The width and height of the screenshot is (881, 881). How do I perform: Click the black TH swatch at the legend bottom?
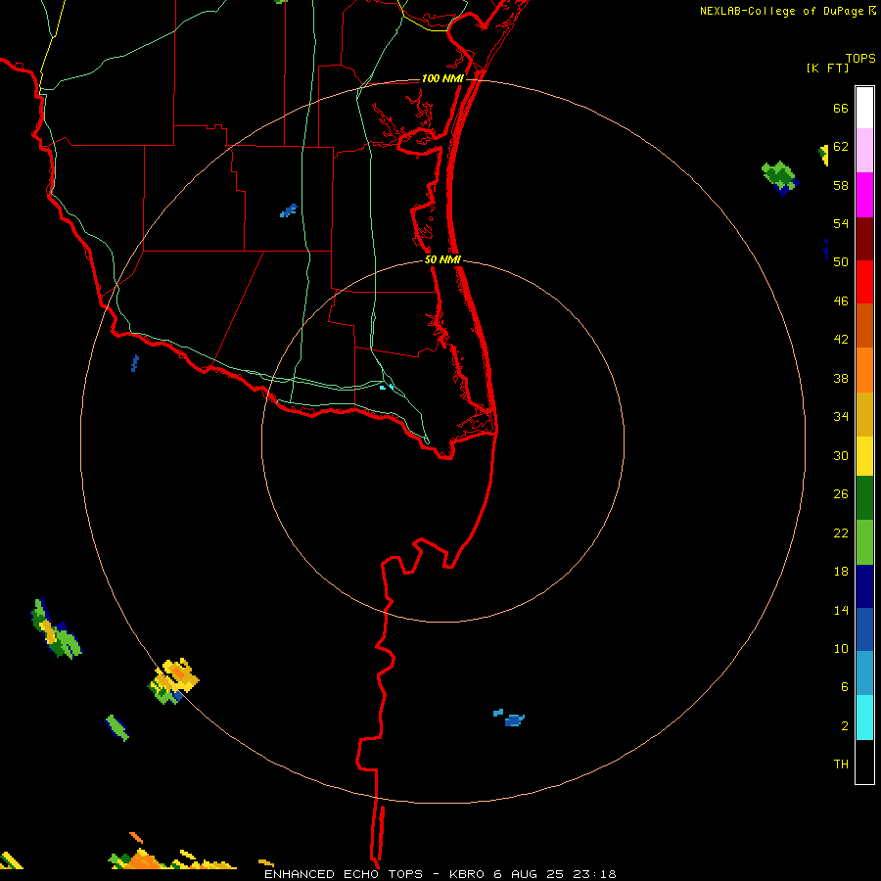point(864,762)
